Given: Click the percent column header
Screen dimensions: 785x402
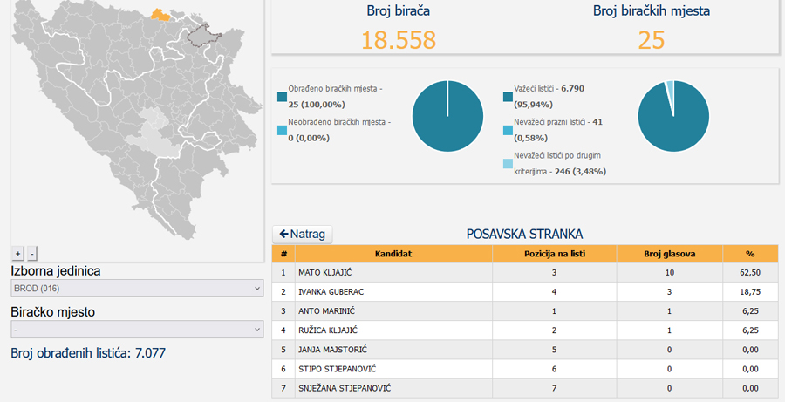Looking at the screenshot, I should click(x=749, y=254).
